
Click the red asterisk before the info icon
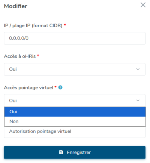tap(55, 87)
